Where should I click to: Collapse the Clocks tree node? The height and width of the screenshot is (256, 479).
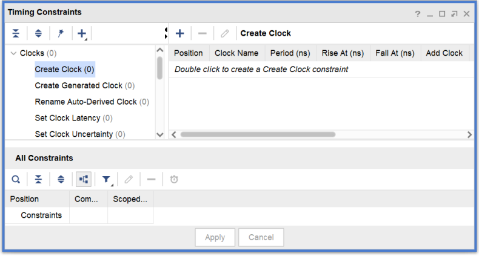13,53
